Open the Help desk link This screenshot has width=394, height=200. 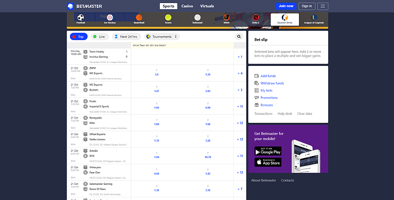click(285, 113)
